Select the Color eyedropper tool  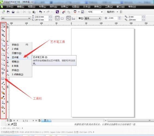(3, 97)
